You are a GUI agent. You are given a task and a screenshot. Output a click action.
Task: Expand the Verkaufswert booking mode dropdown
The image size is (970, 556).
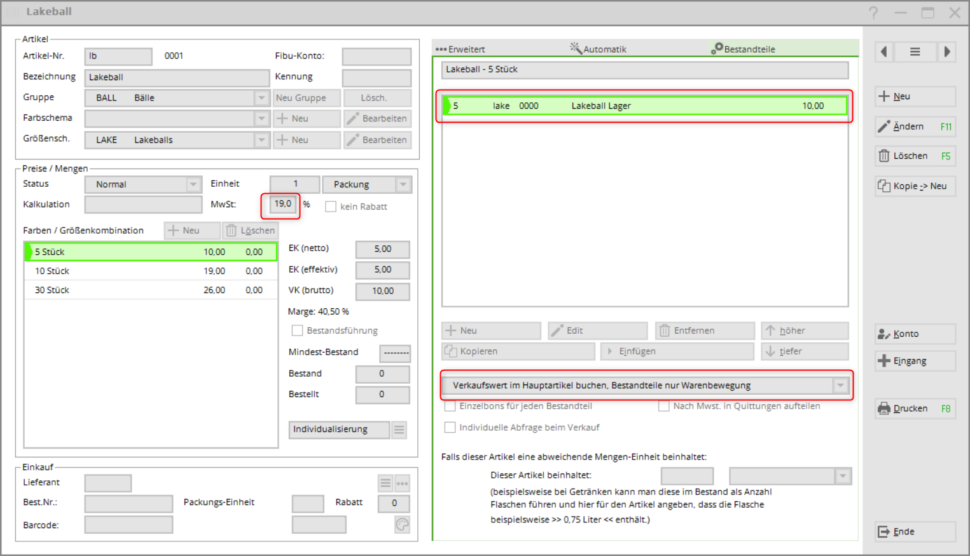click(x=840, y=386)
